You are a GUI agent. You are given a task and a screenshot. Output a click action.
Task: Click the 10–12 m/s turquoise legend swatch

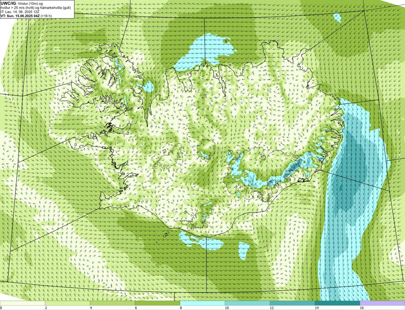click(247, 303)
